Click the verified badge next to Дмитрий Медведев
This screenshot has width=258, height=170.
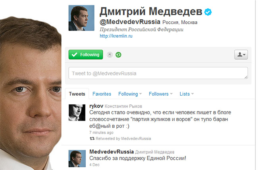point(208,12)
